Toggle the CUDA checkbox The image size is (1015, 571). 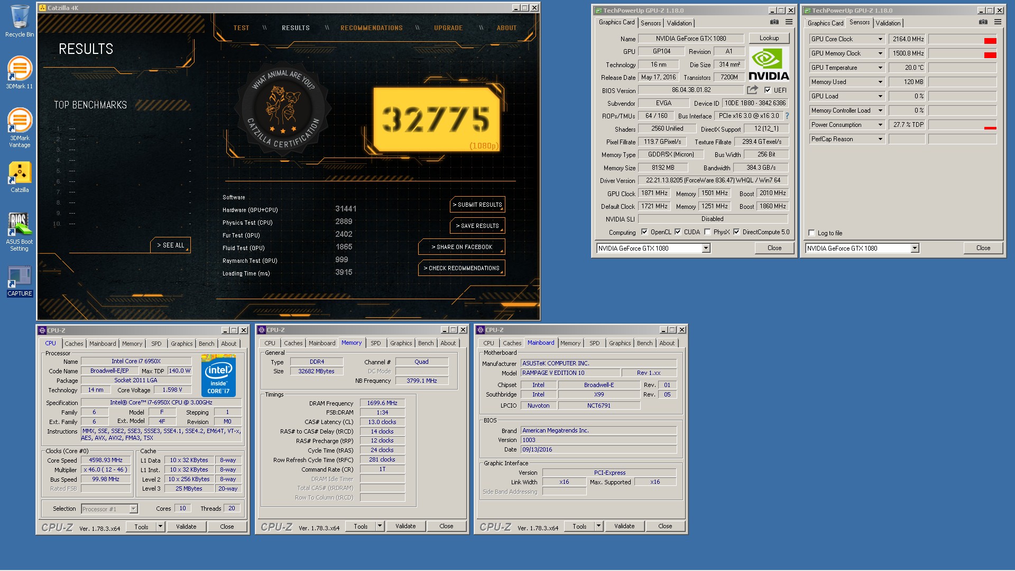coord(678,232)
